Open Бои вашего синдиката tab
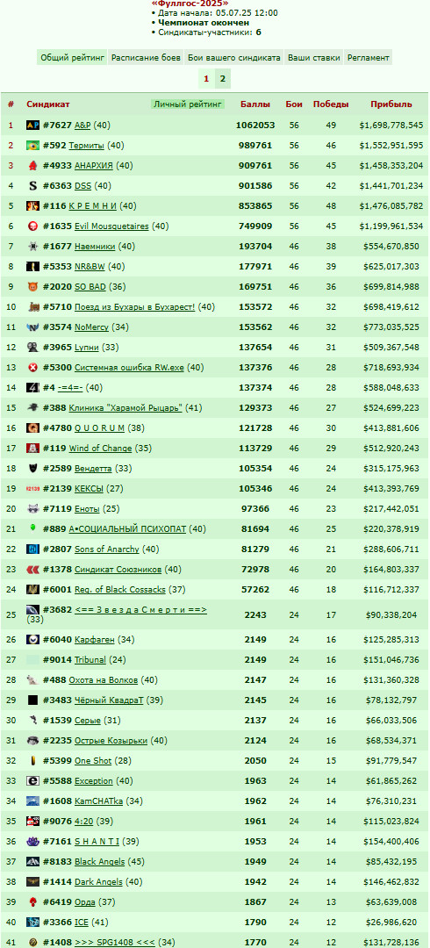The height and width of the screenshot is (948, 430). pos(233,58)
